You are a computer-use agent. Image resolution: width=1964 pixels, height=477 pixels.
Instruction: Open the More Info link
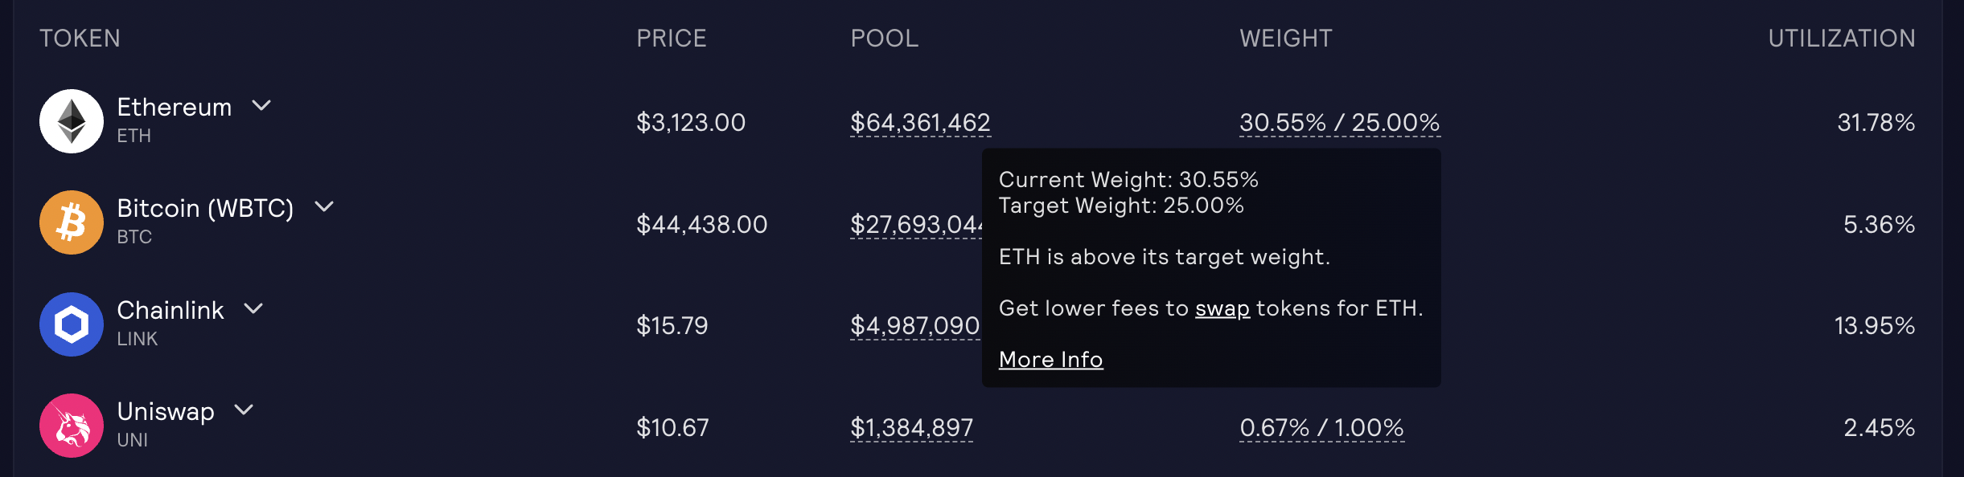[x=1050, y=360]
